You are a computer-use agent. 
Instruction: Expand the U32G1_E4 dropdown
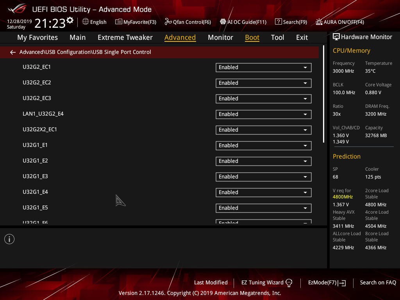coord(264,193)
